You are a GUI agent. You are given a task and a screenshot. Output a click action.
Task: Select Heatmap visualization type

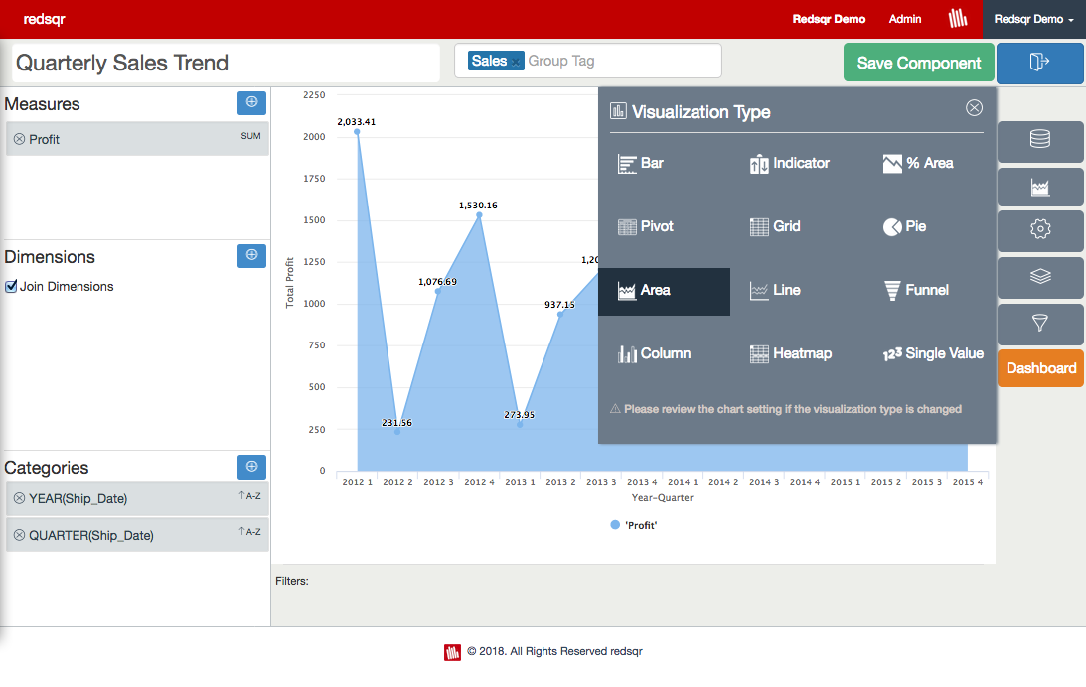click(x=790, y=354)
